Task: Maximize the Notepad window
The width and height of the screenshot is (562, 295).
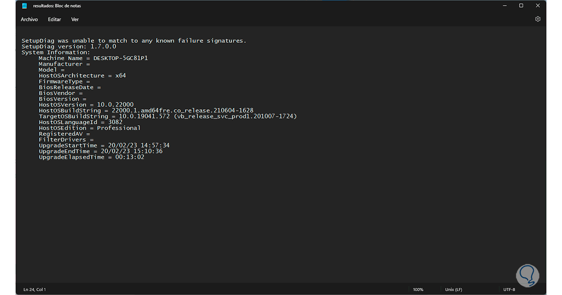Action: [521, 6]
